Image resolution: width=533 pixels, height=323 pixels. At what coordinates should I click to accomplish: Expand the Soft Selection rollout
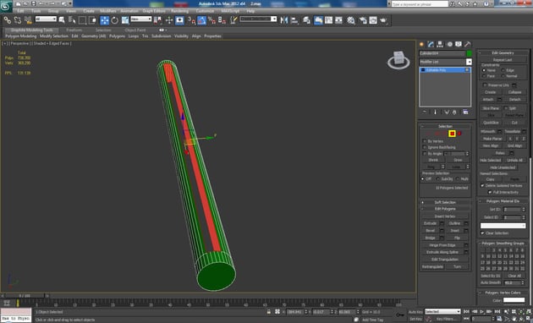click(445, 202)
